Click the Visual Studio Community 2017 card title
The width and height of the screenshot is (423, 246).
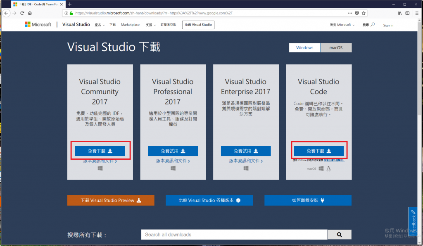click(x=100, y=92)
